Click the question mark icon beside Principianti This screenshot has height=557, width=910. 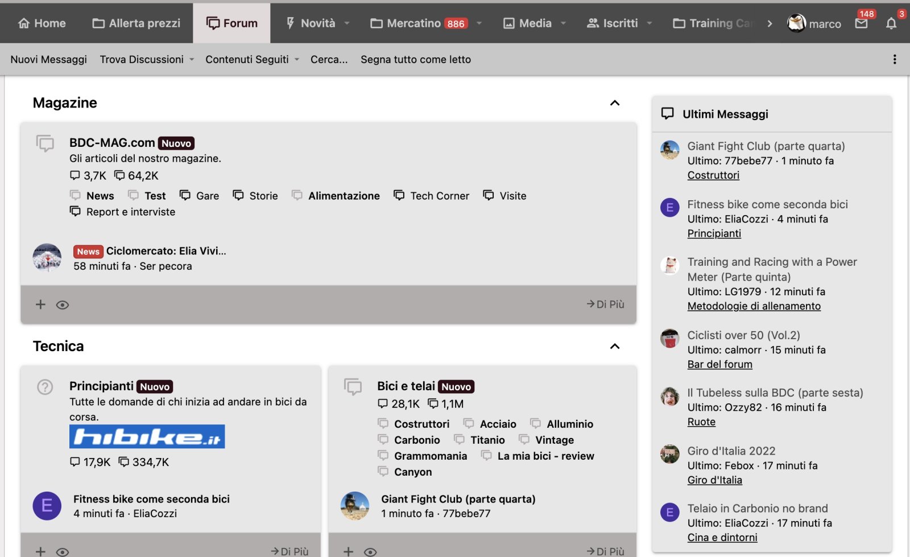pyautogui.click(x=45, y=387)
